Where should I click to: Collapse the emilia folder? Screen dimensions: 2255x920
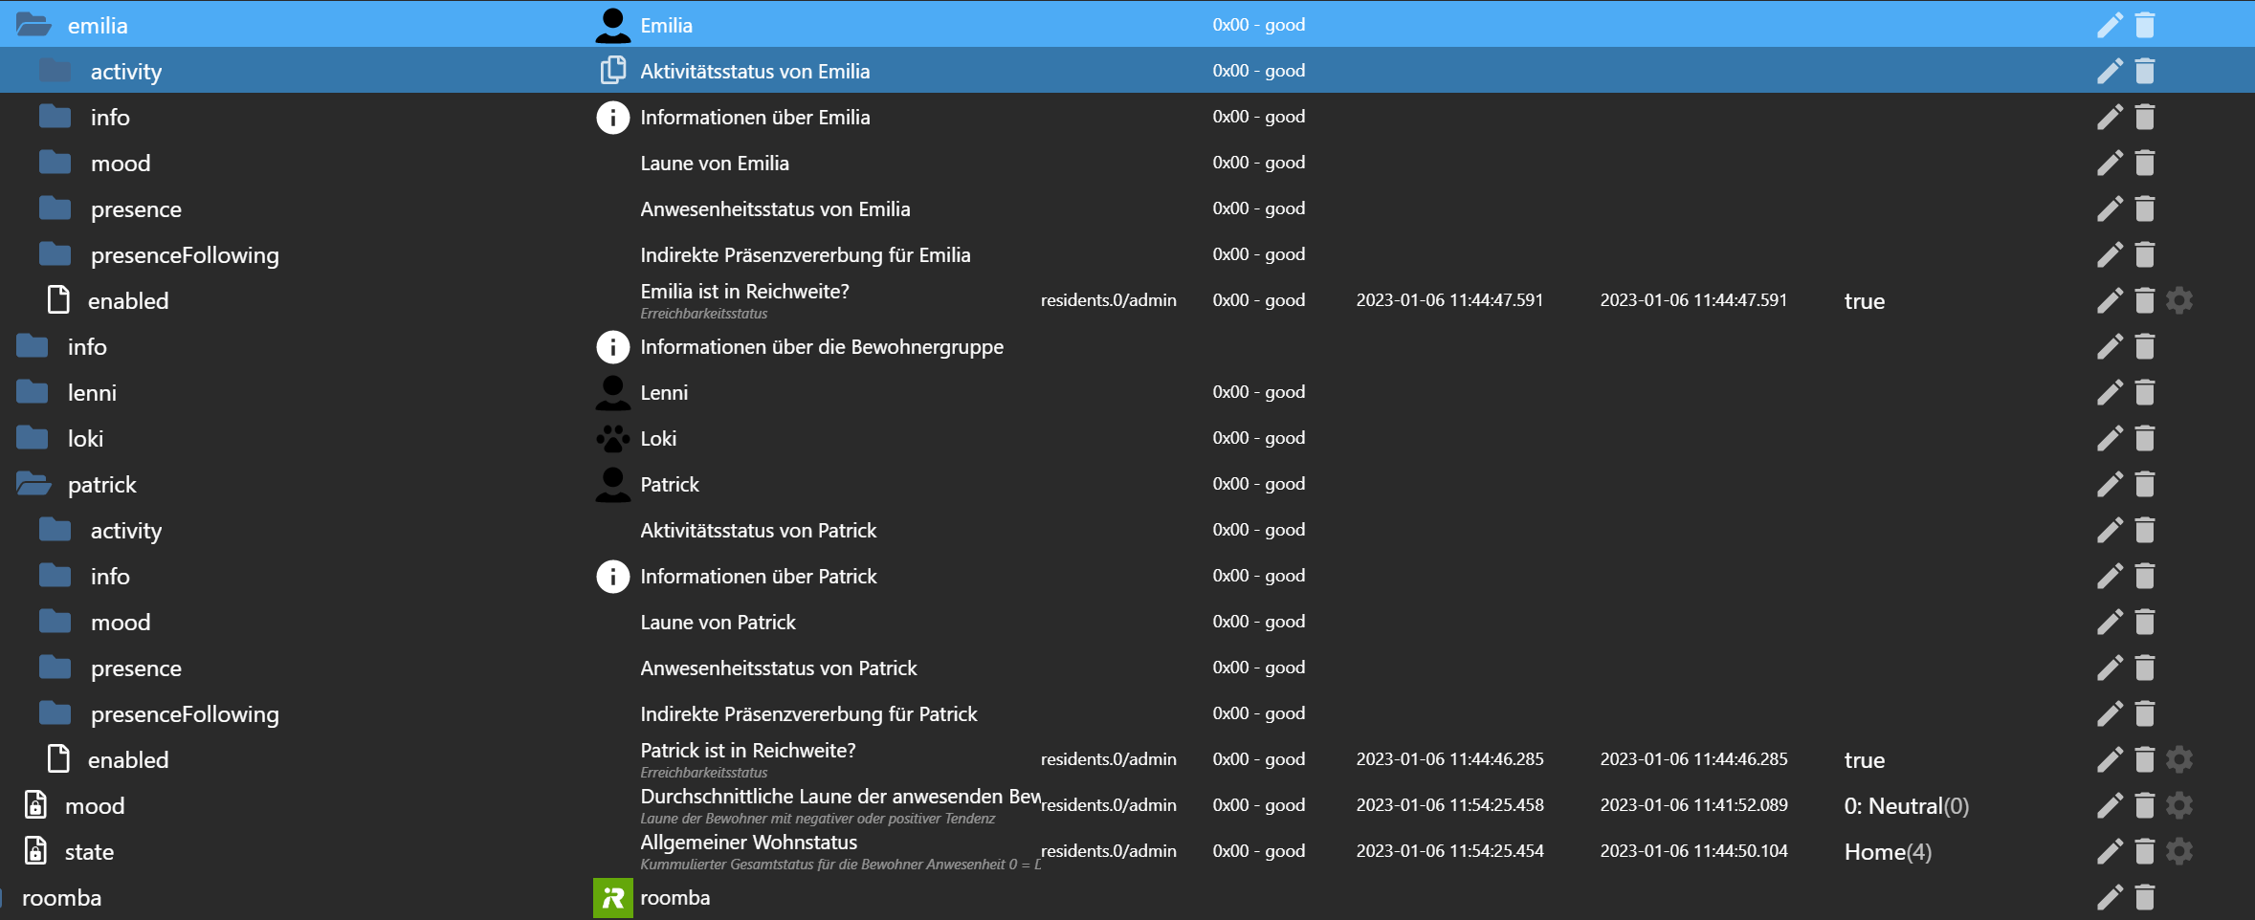tap(33, 25)
